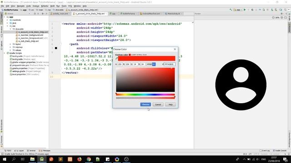Open the Event Log panel

click(x=265, y=151)
